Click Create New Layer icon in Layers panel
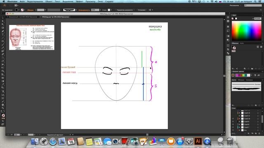The height and width of the screenshot is (148, 264). point(256,133)
